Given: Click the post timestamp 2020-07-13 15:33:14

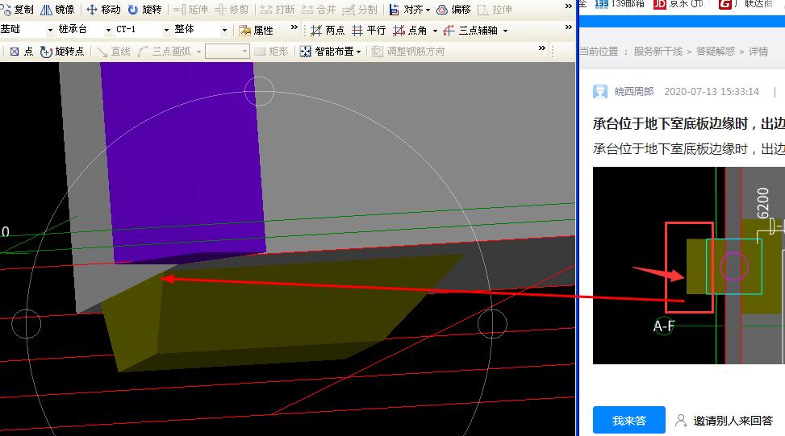Looking at the screenshot, I should [x=712, y=92].
